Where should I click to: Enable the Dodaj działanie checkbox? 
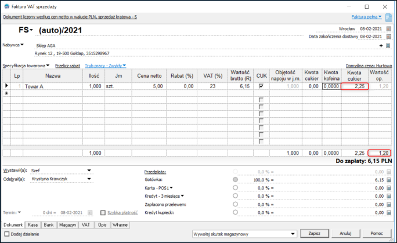coord(7,234)
